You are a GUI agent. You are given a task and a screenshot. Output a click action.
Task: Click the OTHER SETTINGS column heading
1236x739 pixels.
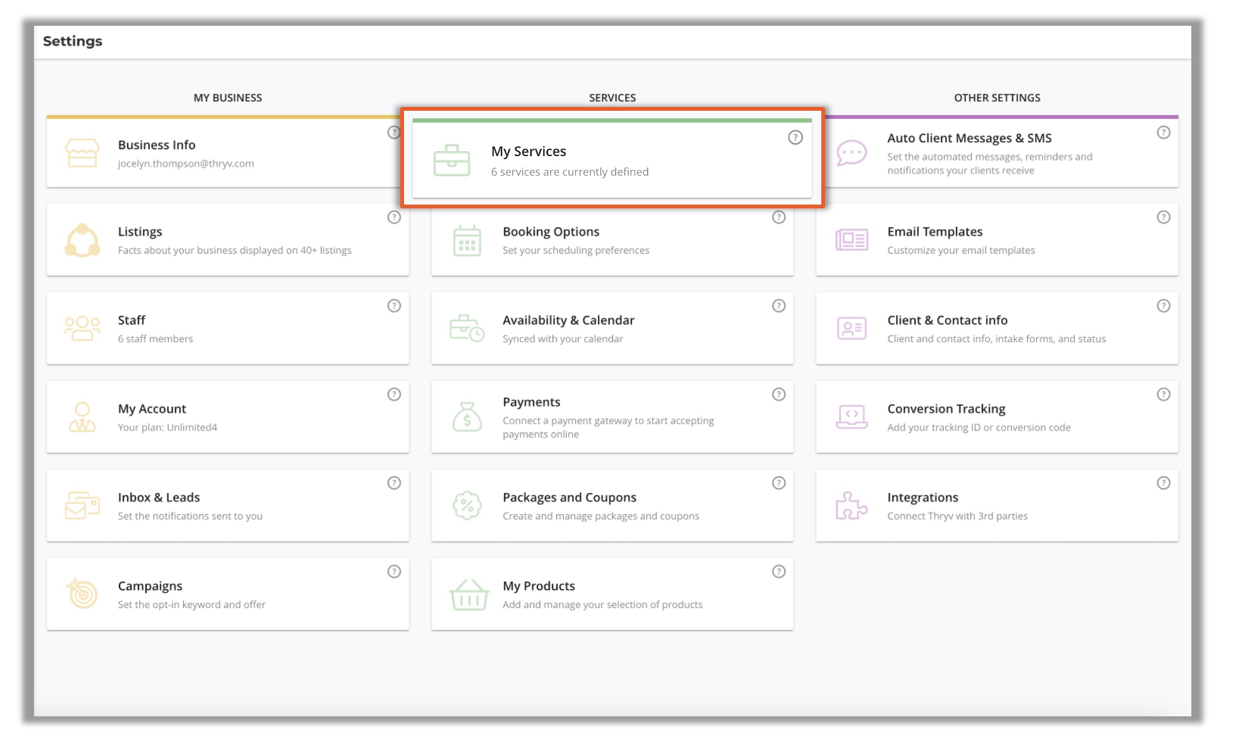tap(997, 98)
